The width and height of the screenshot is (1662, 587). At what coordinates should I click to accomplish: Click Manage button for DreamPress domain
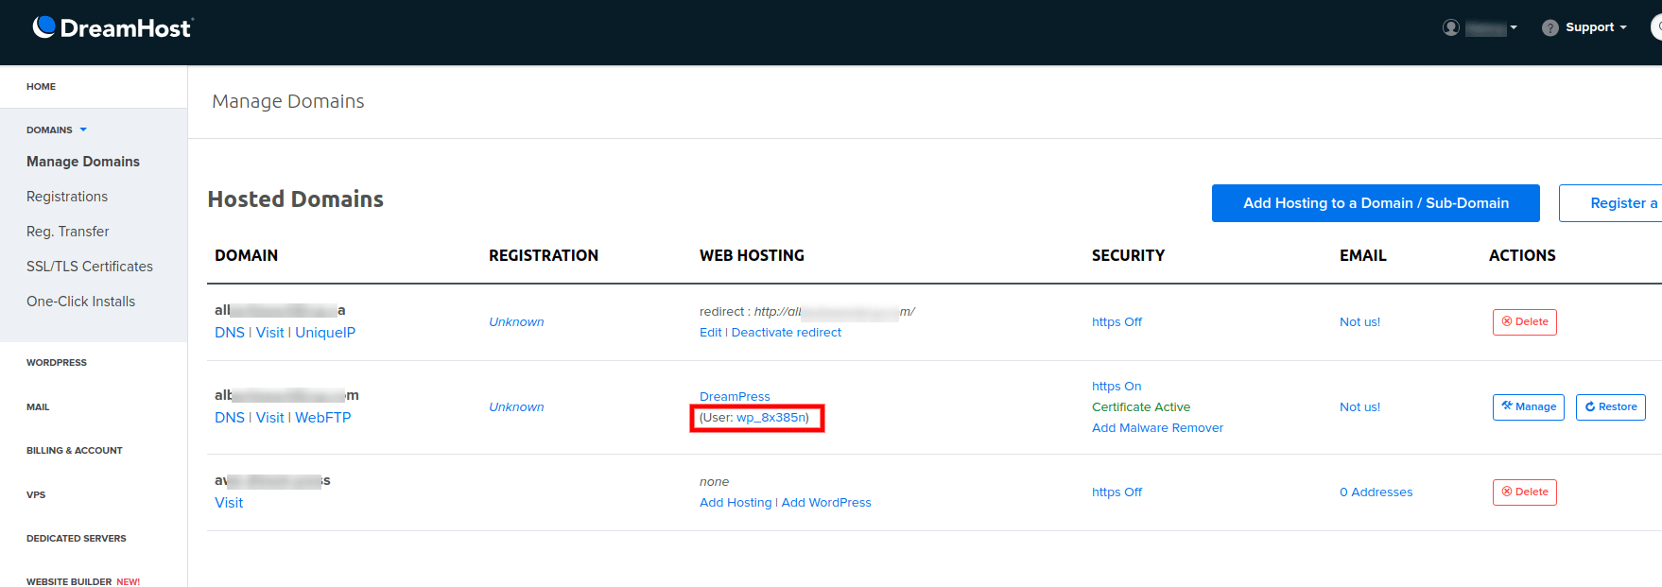pos(1529,407)
